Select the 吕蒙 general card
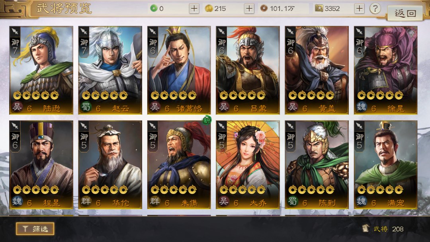This screenshot has height=242, width=430. [248, 70]
